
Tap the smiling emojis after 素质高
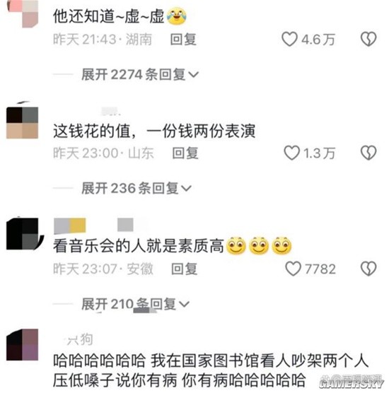click(x=259, y=245)
